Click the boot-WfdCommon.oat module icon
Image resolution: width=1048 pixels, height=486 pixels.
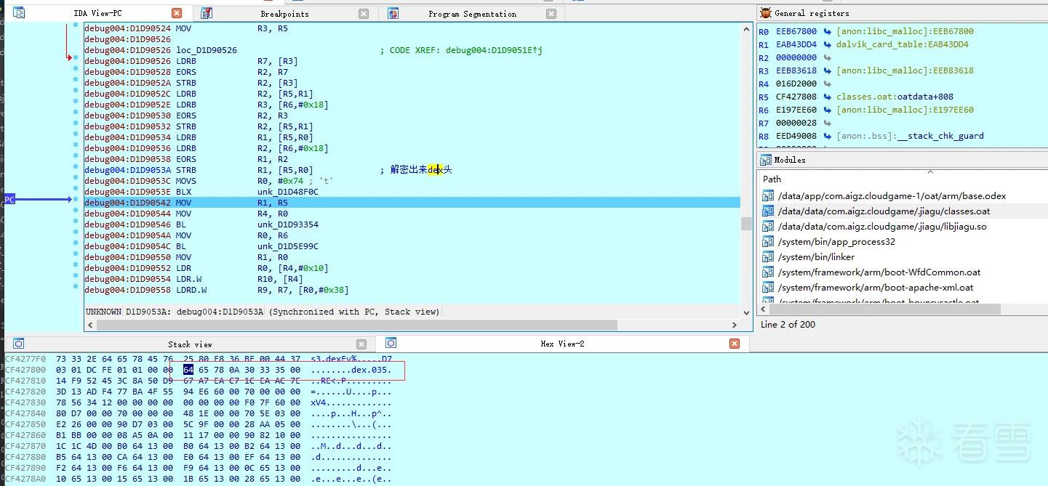(x=768, y=272)
